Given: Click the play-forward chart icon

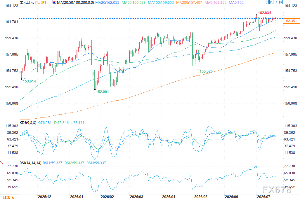Looking at the screenshot, I should click(276, 2).
